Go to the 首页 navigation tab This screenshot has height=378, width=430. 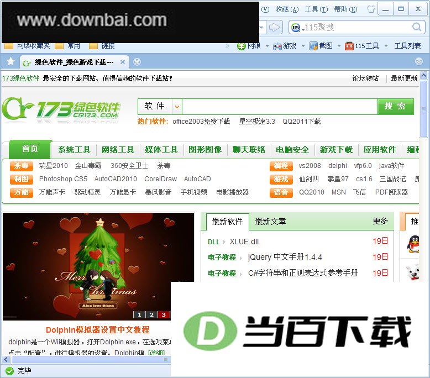point(30,149)
